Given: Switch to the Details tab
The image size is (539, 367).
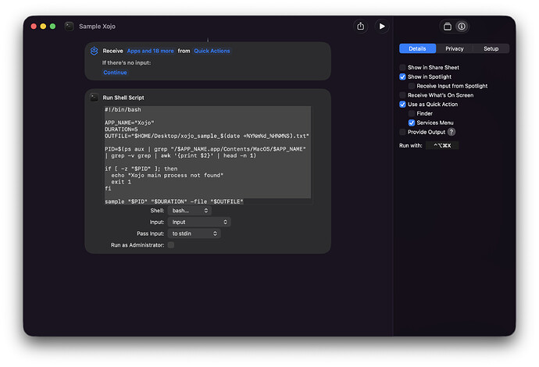Looking at the screenshot, I should click(417, 48).
